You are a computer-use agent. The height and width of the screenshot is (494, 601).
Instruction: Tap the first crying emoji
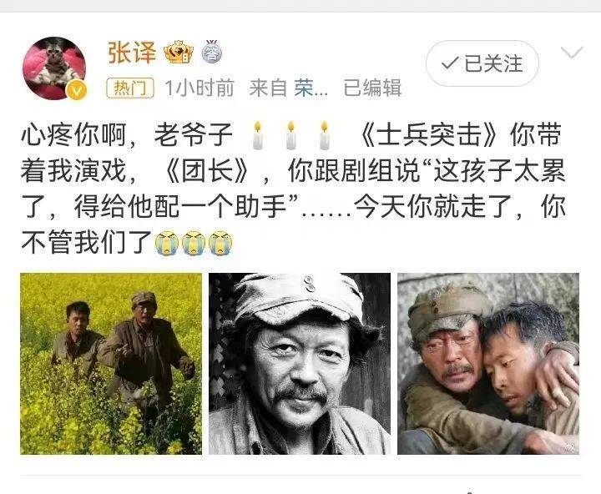tap(167, 243)
